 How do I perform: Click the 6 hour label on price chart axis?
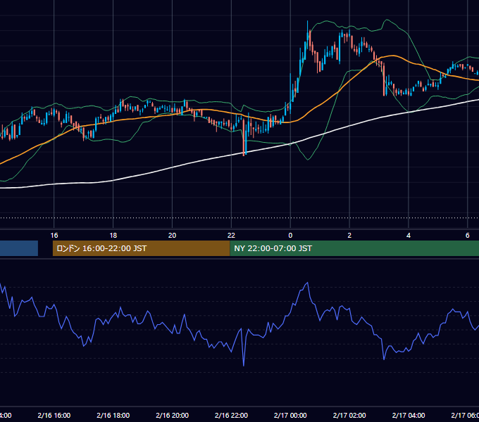coord(468,236)
